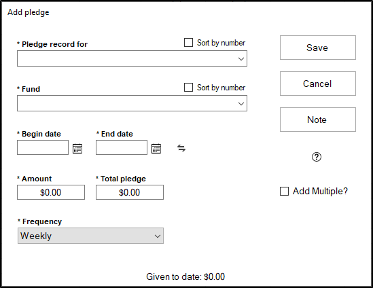Focus the End date input field
This screenshot has width=373, height=288.
122,147
